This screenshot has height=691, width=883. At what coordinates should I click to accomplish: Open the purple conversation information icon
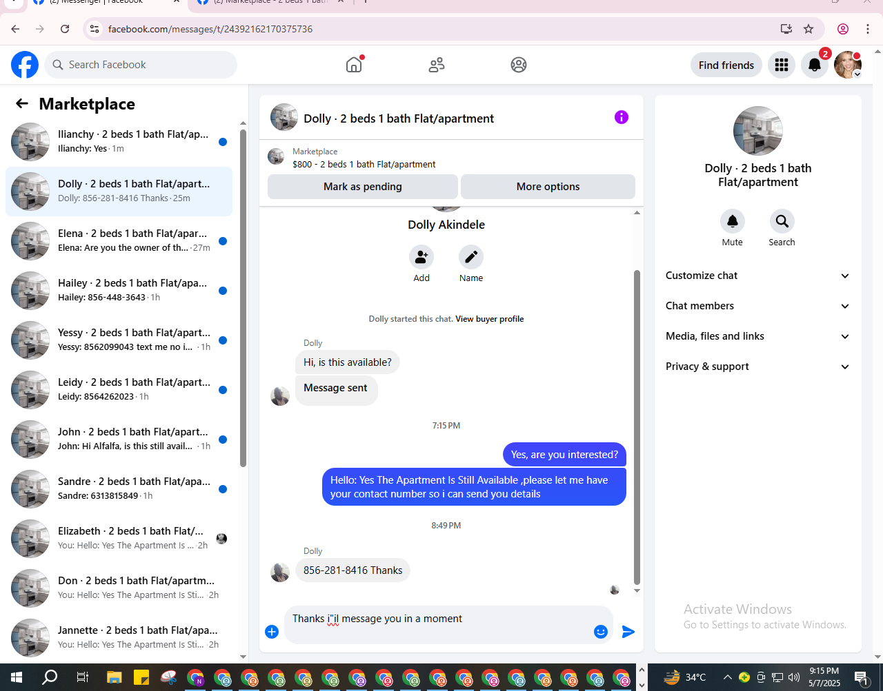[x=622, y=117]
